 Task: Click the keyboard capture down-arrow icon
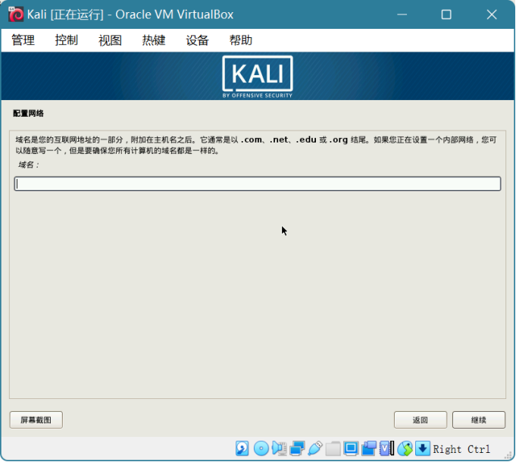(423, 448)
